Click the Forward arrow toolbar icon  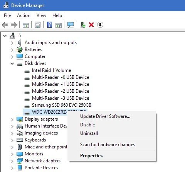14,25
